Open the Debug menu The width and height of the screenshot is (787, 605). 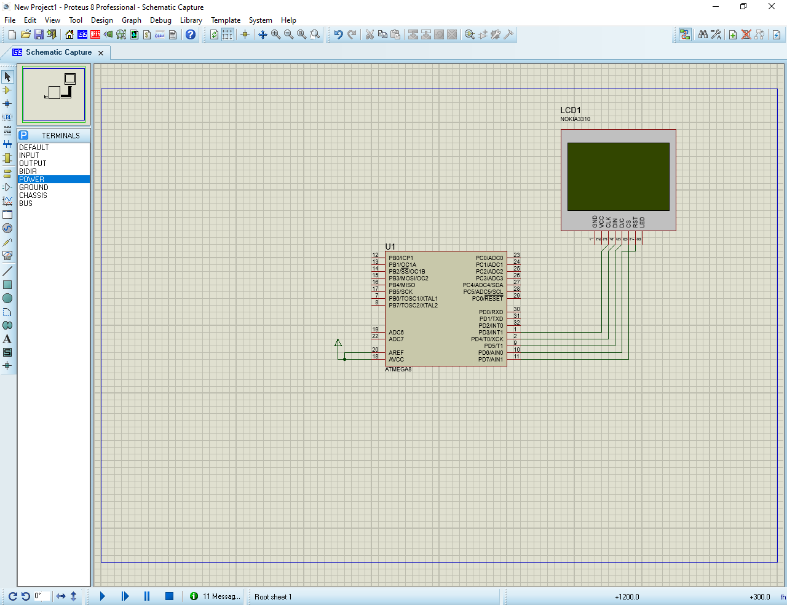pos(160,20)
